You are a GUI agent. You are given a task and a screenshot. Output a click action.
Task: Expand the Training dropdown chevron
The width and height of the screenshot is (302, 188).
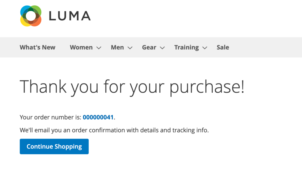(x=205, y=48)
